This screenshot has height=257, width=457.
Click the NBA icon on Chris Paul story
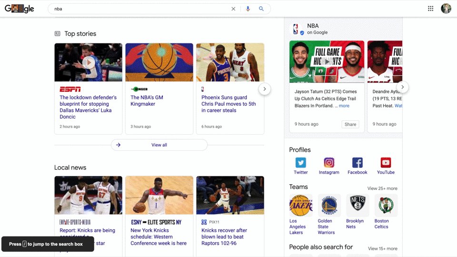pyautogui.click(x=203, y=89)
